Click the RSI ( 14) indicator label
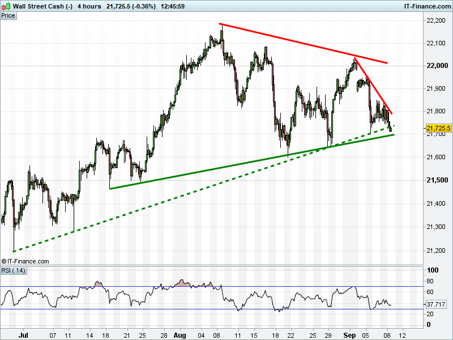 [x=13, y=271]
